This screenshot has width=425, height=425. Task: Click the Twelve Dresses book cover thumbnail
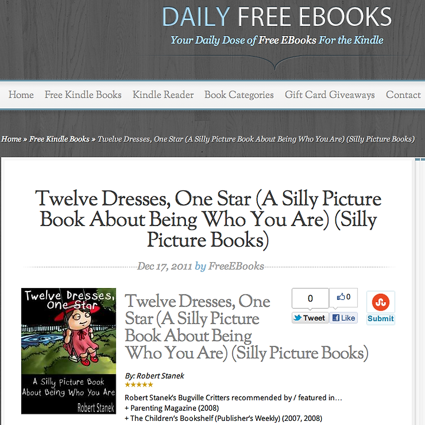68,351
